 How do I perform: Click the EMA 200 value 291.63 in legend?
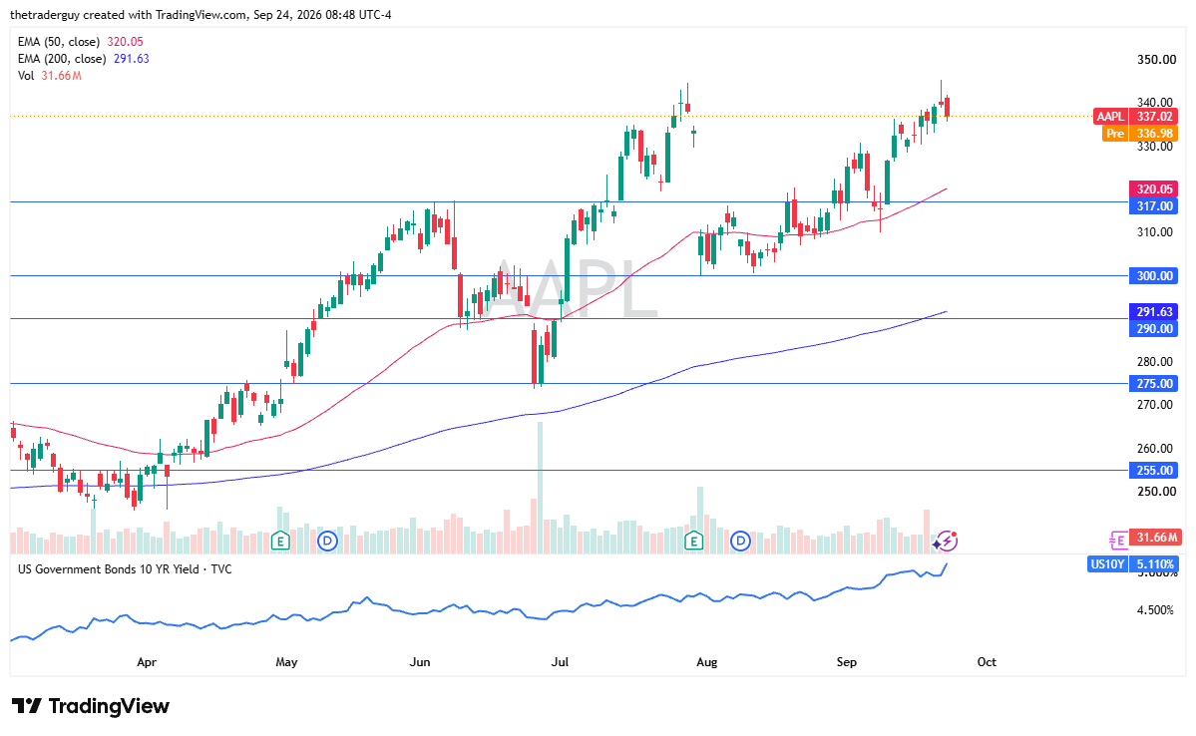132,59
